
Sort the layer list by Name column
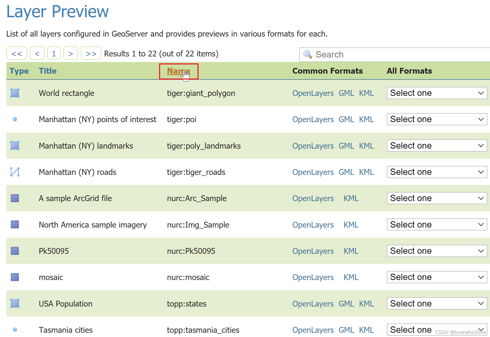tap(178, 71)
